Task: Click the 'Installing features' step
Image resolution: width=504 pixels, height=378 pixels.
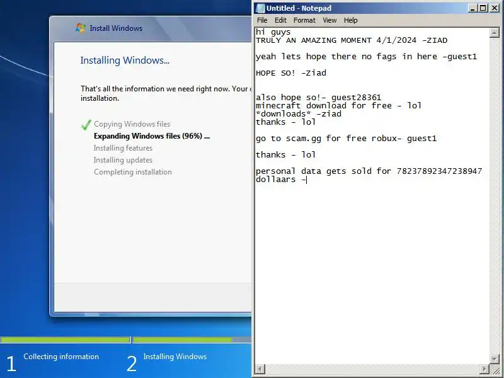Action: [123, 148]
